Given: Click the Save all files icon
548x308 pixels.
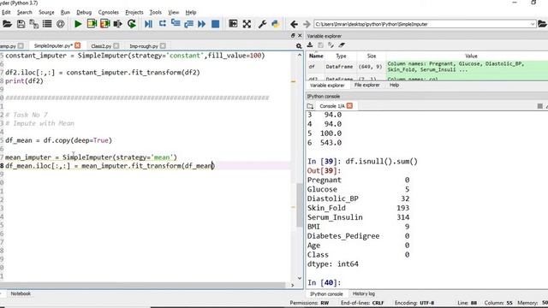Looking at the screenshot, I should (x=34, y=24).
